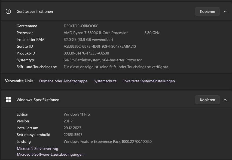Click Kopieren for the Windows specifications
Image resolution: width=232 pixels, height=160 pixels.
207,99
